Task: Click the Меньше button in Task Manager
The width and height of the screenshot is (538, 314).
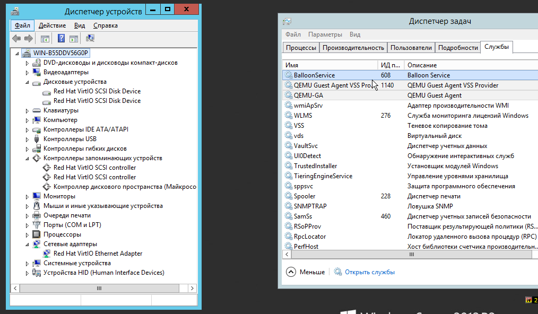Action: pyautogui.click(x=306, y=272)
